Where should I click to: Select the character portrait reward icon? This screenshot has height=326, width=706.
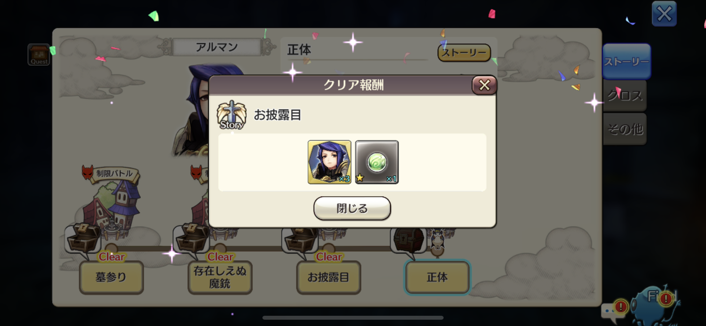329,162
